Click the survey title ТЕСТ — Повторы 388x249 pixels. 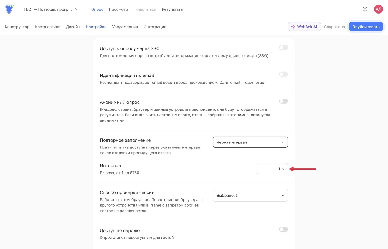click(47, 9)
